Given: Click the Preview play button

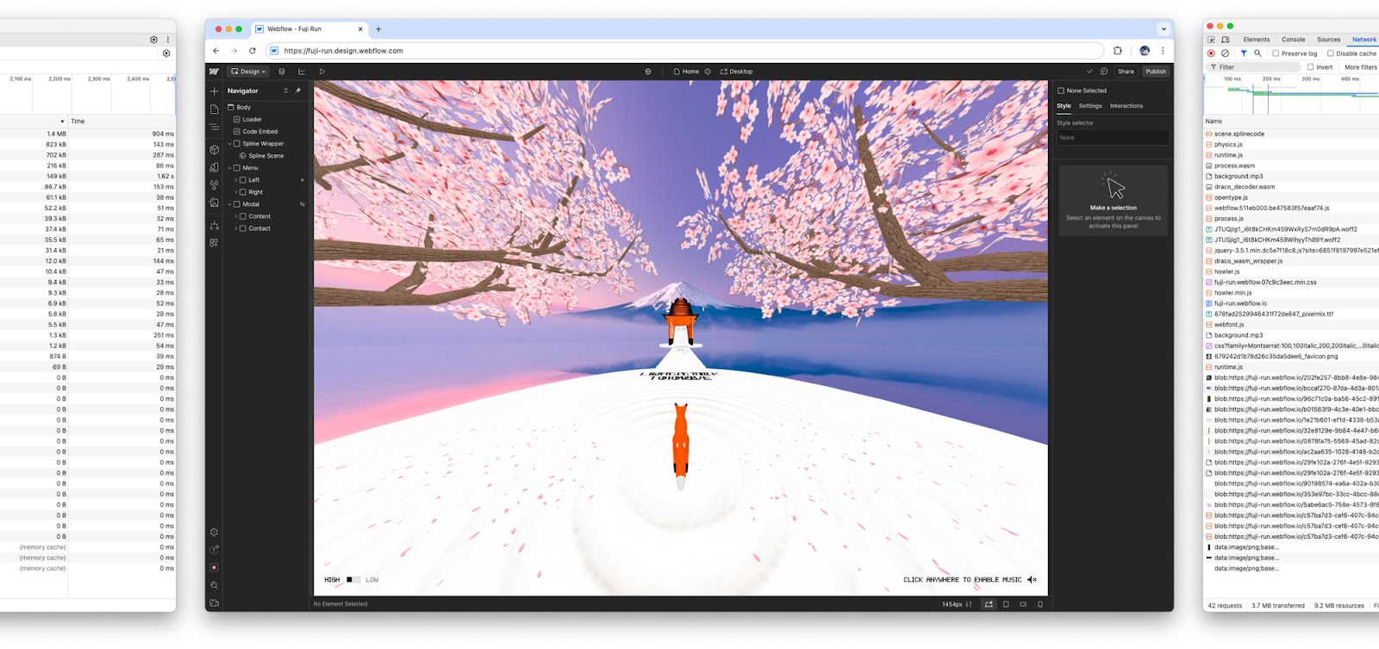Looking at the screenshot, I should pos(322,72).
